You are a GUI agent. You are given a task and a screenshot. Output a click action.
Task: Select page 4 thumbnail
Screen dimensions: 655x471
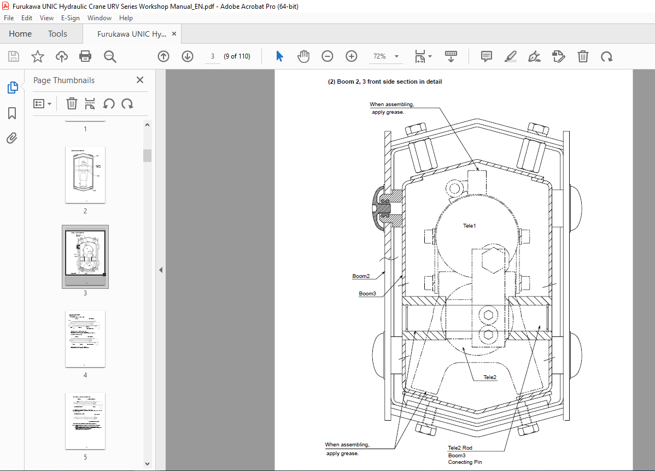point(85,339)
